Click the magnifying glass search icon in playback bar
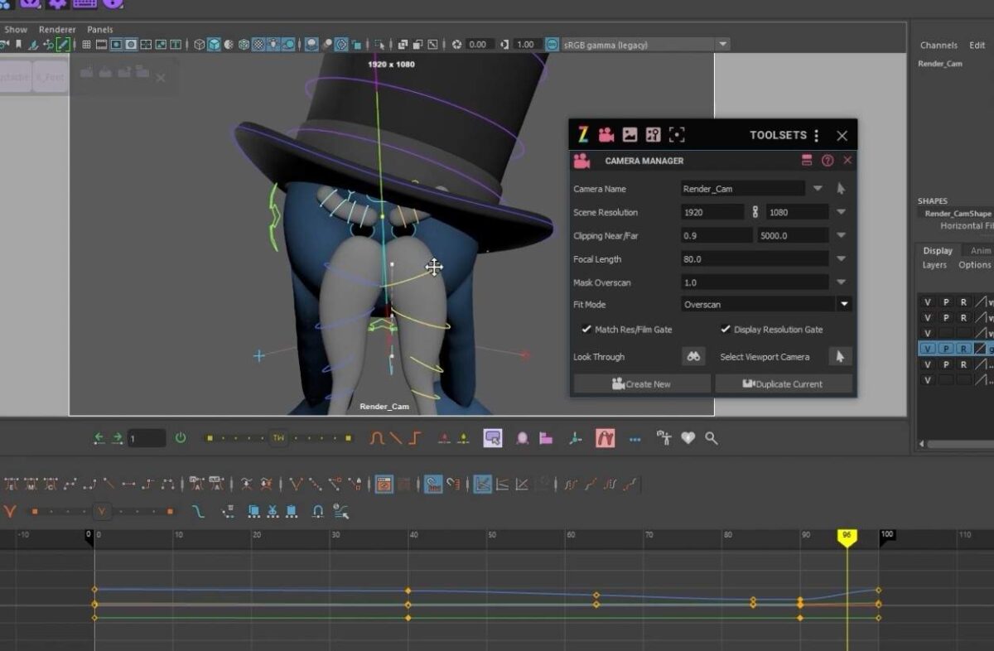Screen dimensions: 994x651 pyautogui.click(x=712, y=438)
